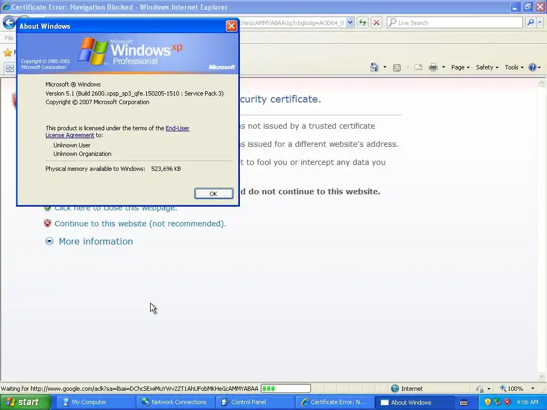Screen dimensions: 547x410
Task: Click the Read Mail icon
Action: point(418,67)
